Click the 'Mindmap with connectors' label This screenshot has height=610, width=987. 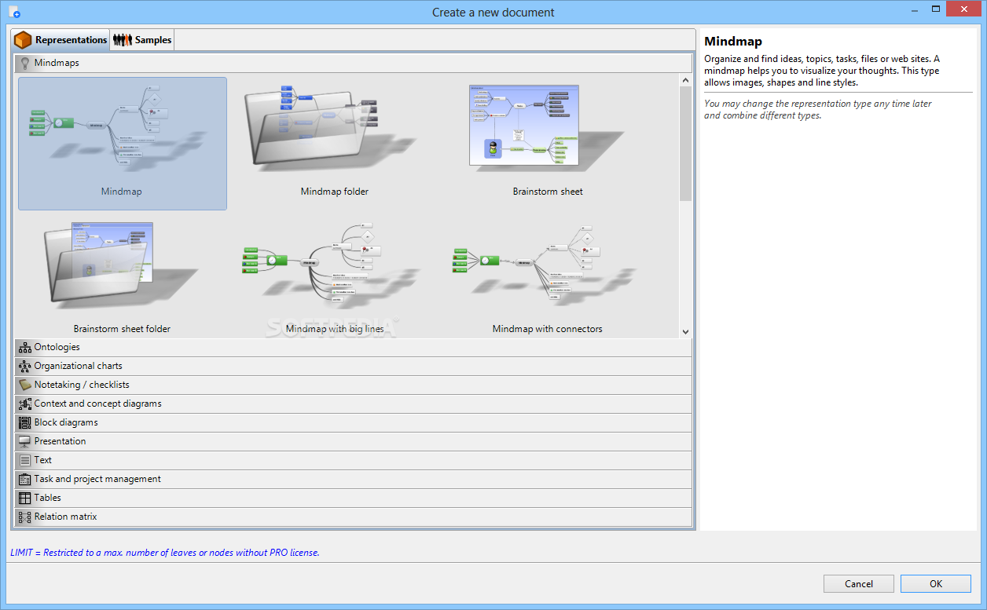(548, 329)
